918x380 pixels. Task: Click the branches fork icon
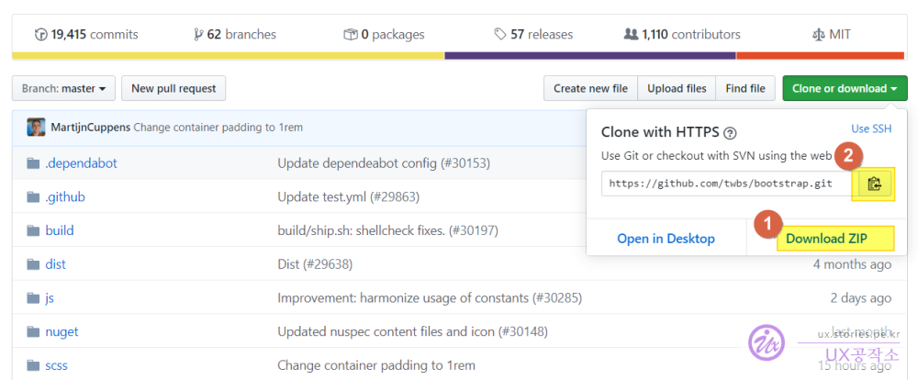coord(199,35)
